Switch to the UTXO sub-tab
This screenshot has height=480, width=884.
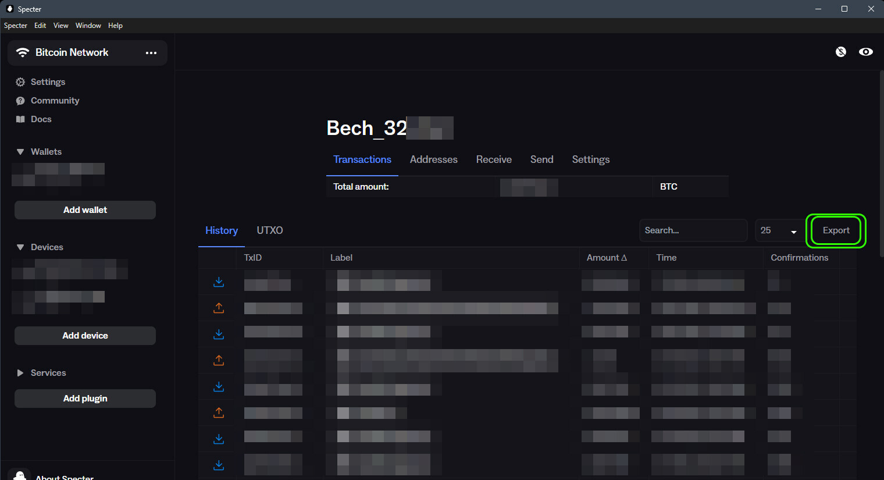pyautogui.click(x=270, y=230)
